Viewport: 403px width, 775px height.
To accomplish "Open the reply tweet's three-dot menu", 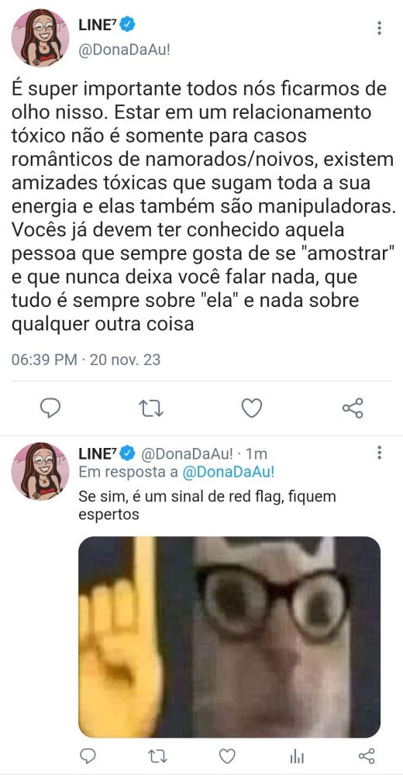I will (379, 453).
